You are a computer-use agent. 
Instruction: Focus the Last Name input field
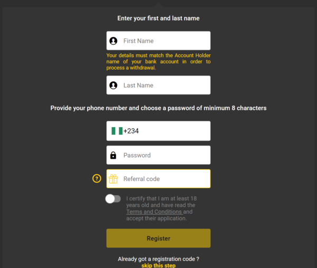[158, 85]
